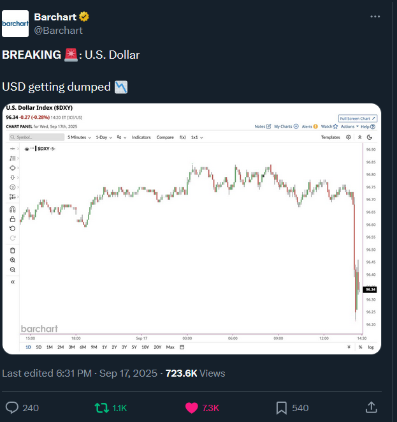Image resolution: width=397 pixels, height=422 pixels.
Task: Toggle the $DXY eye visibility icon
Action: click(27, 149)
